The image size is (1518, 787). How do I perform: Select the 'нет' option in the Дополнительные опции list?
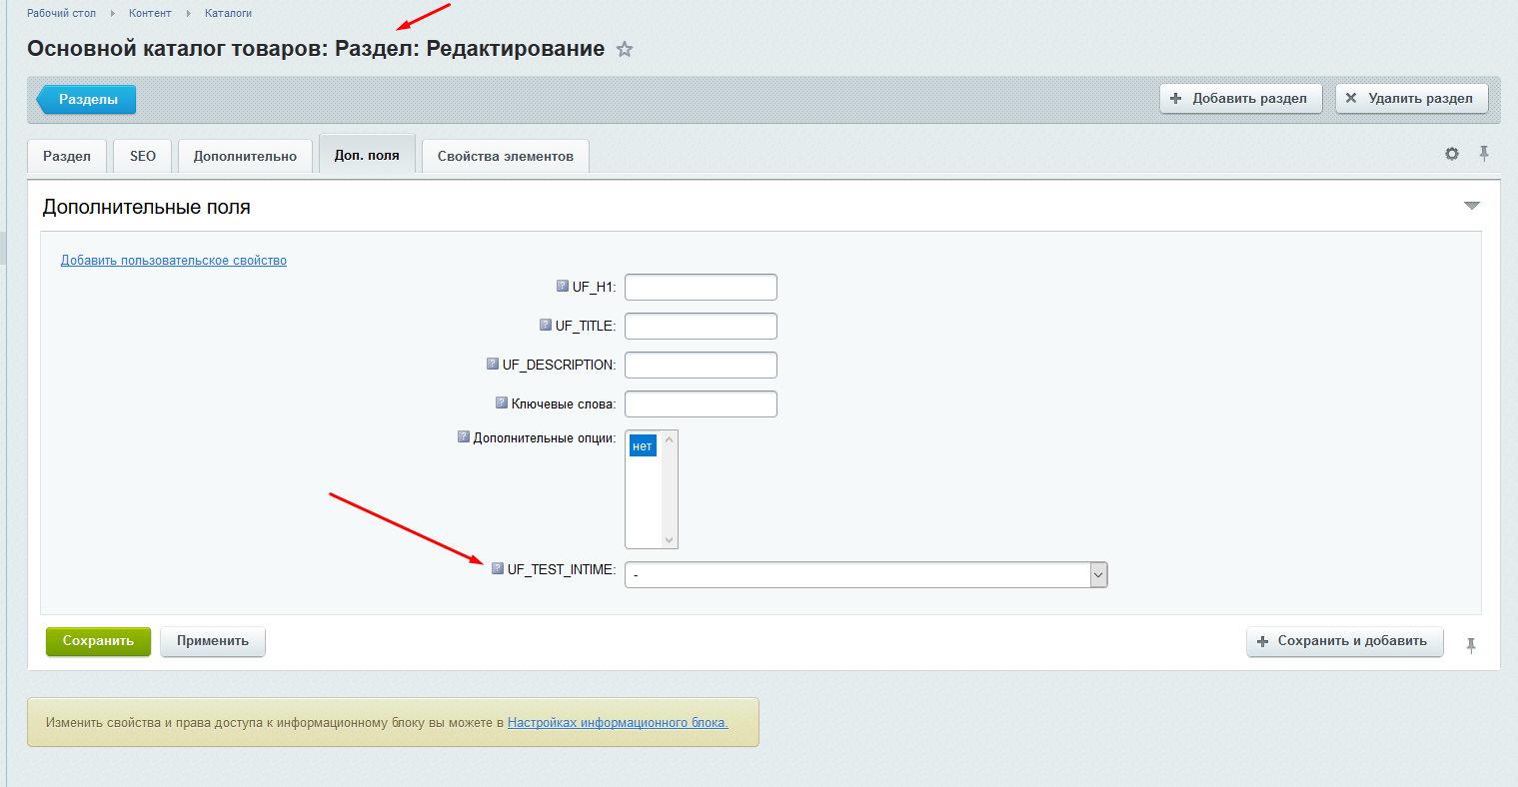643,446
